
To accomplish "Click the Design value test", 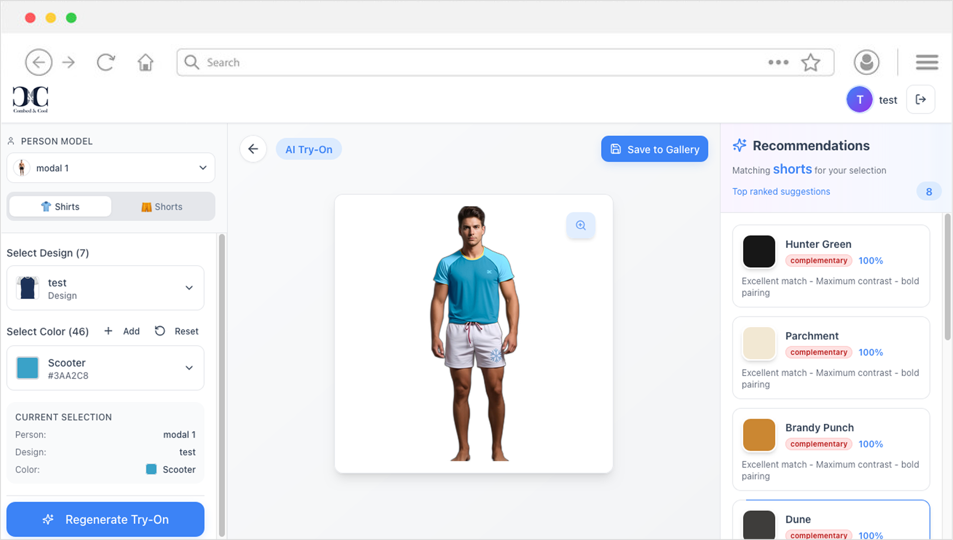I will tap(187, 452).
